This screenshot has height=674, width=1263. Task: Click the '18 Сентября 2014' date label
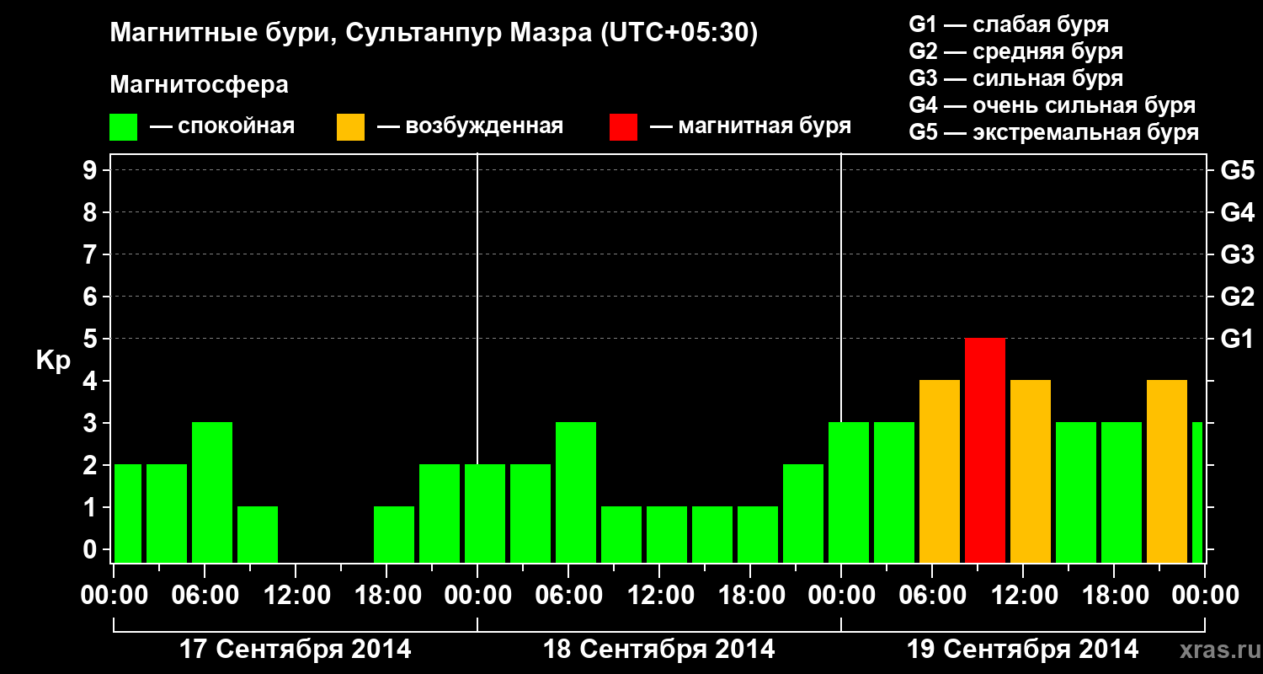tap(659, 650)
